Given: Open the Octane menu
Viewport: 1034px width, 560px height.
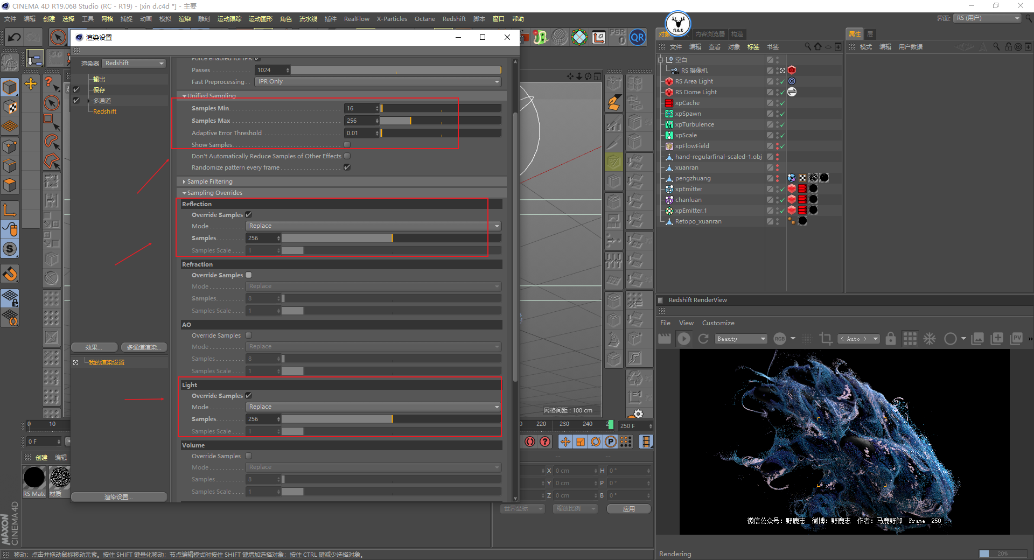Looking at the screenshot, I should click(x=424, y=19).
